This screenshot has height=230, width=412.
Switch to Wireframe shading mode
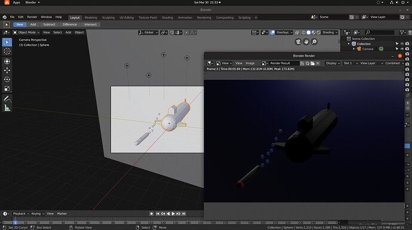pyautogui.click(x=303, y=33)
